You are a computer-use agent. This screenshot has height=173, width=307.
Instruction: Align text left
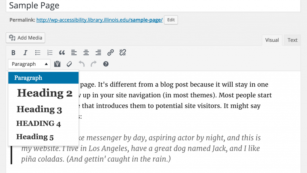[74, 53]
